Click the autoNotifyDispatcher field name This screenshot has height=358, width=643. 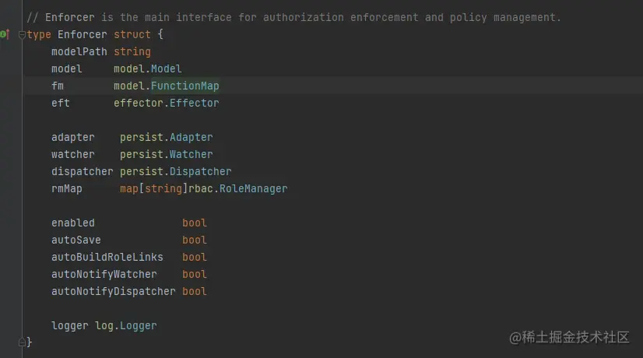point(113,291)
